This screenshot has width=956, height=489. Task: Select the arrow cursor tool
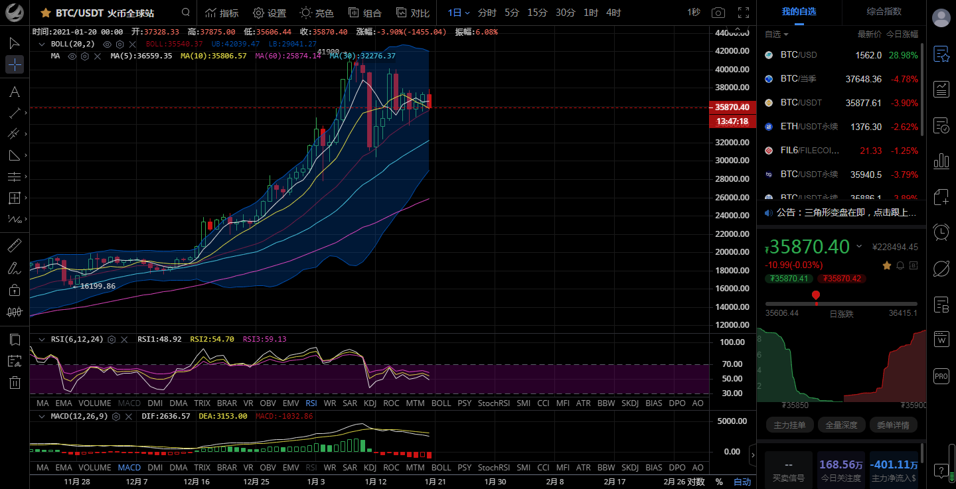(15, 43)
